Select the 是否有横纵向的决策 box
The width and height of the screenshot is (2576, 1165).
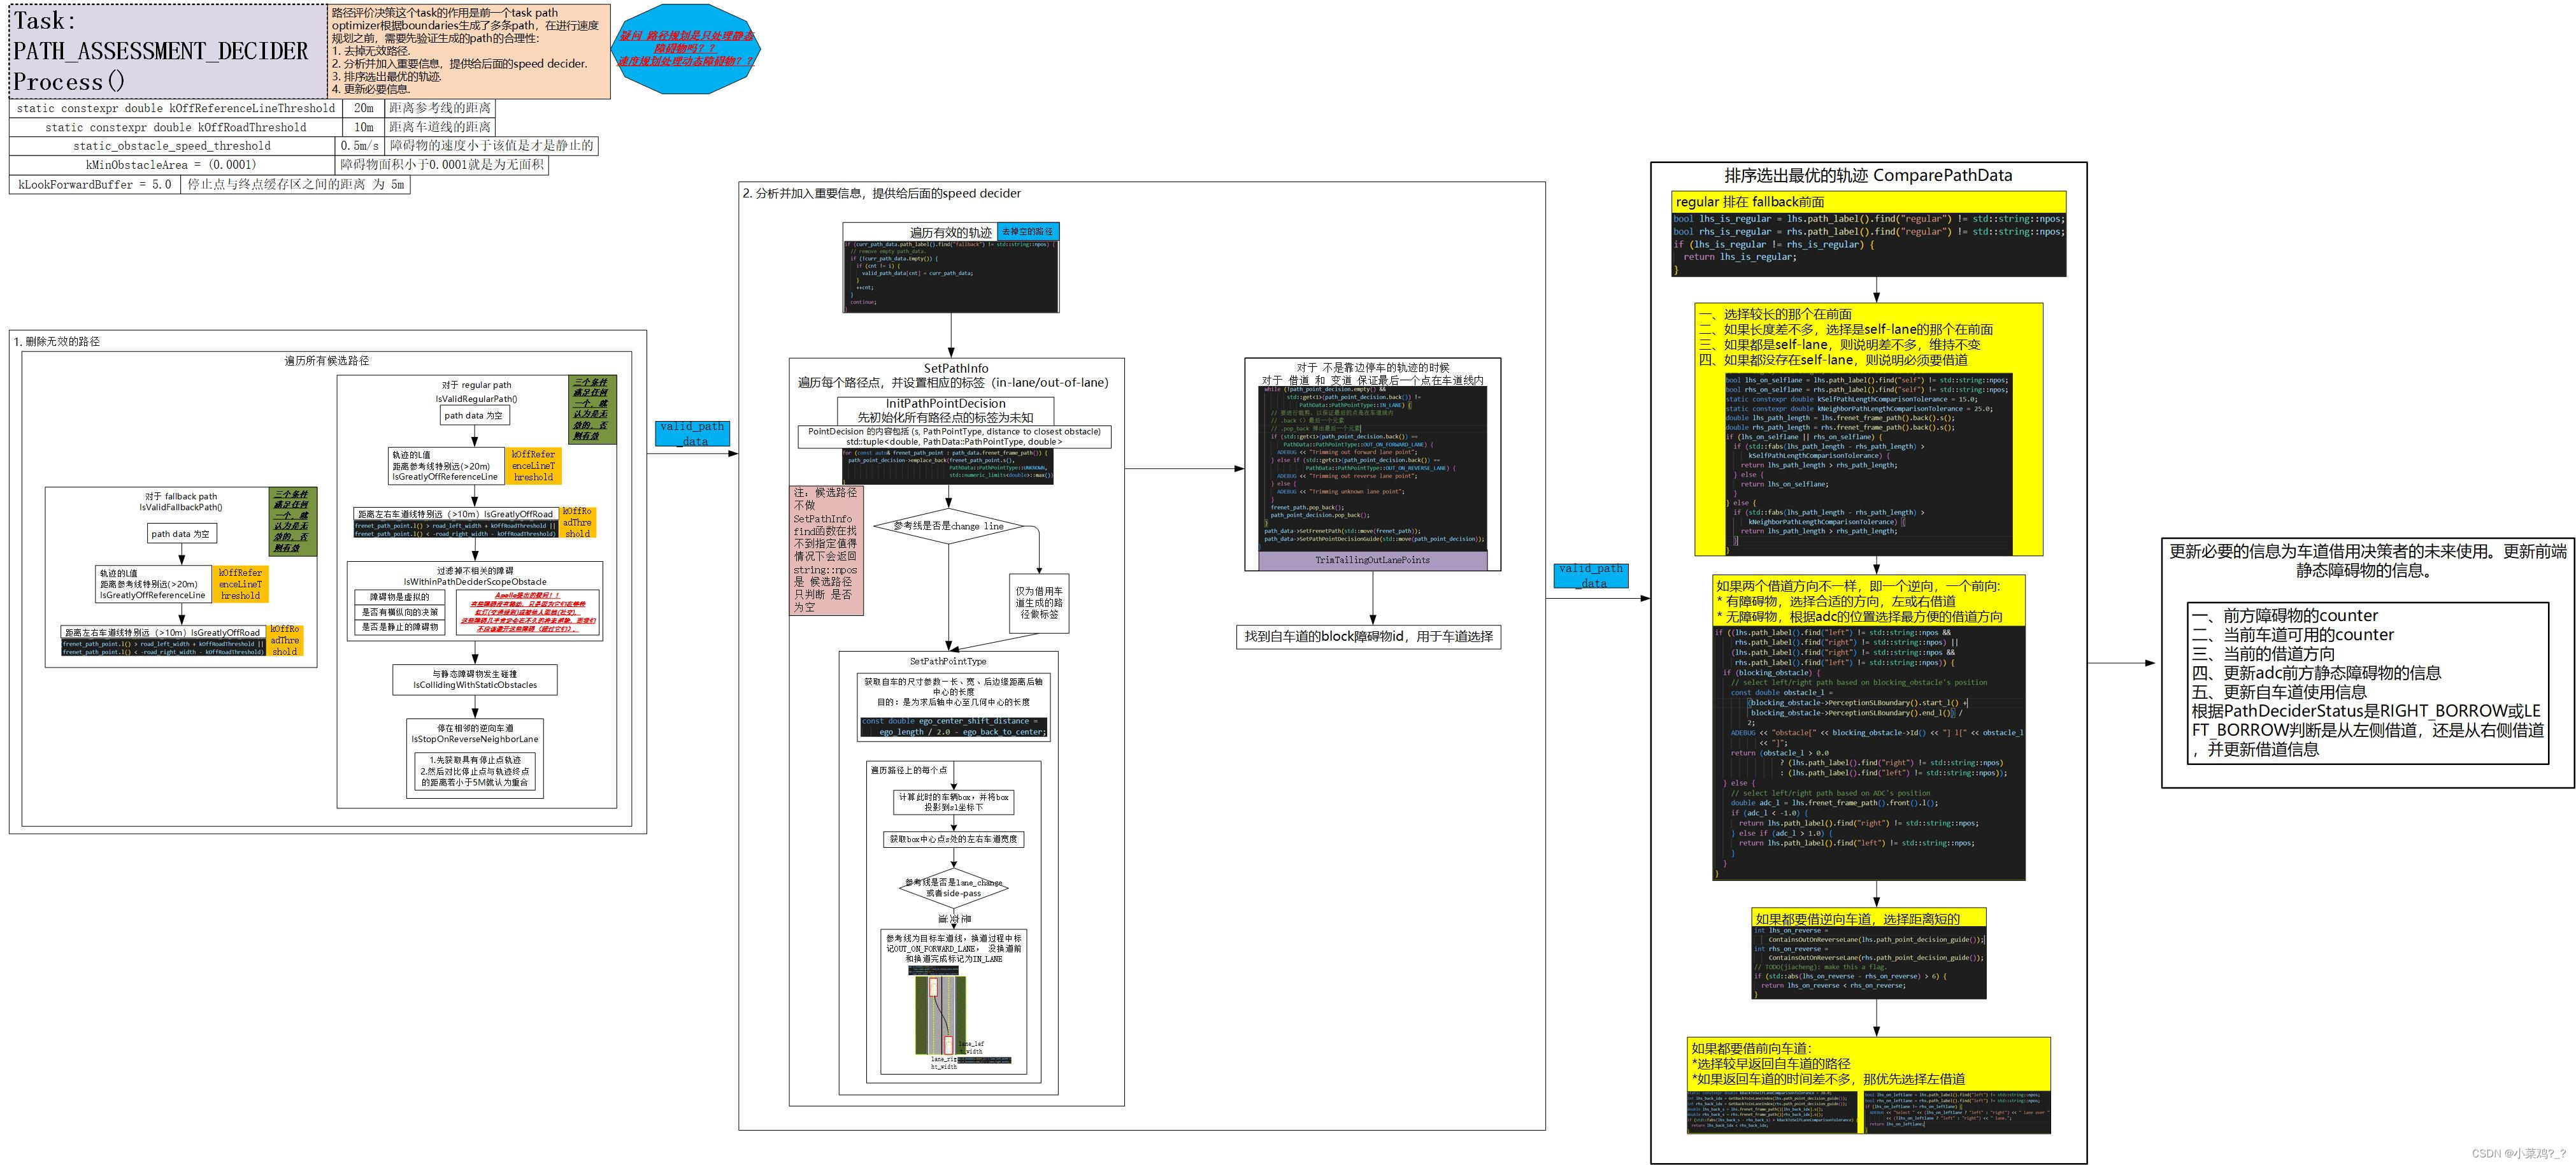click(x=400, y=612)
